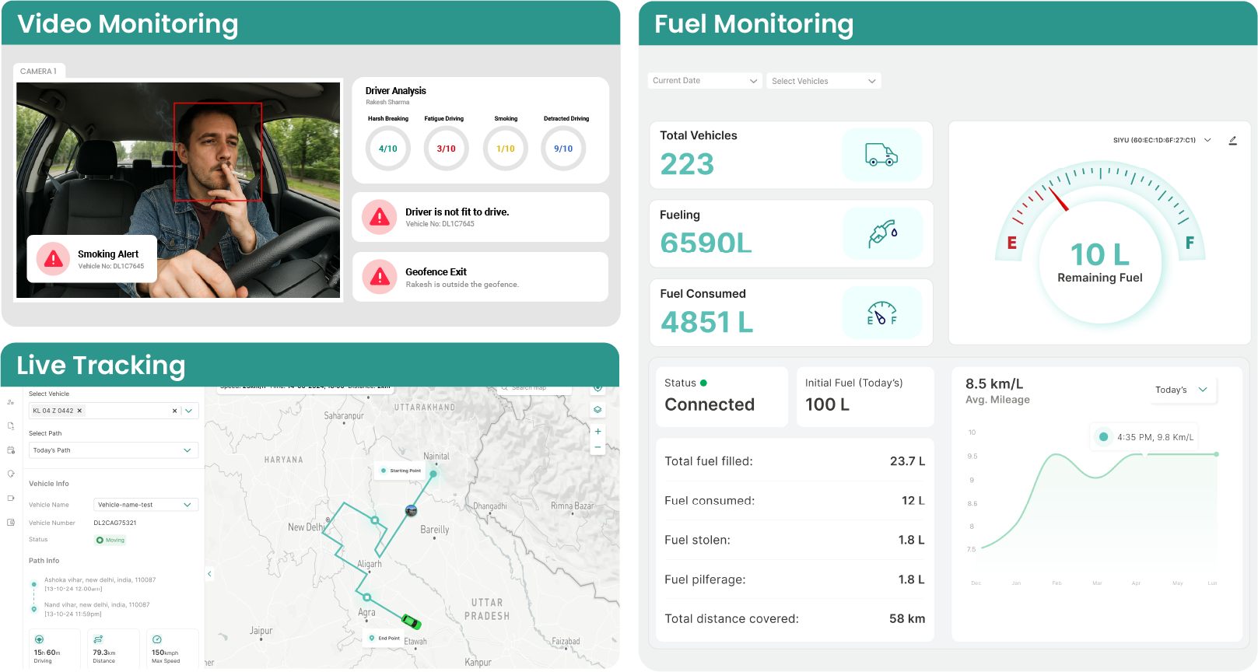Image resolution: width=1258 pixels, height=672 pixels.
Task: Click the steering wheel Driving icon
Action: (x=39, y=639)
